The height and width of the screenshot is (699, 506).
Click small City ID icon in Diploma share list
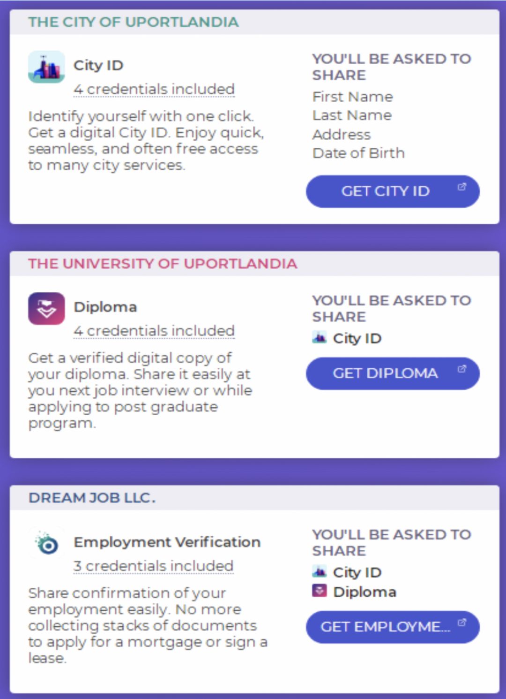319,337
